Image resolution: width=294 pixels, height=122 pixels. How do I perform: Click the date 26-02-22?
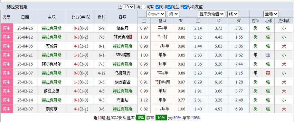click(25, 91)
